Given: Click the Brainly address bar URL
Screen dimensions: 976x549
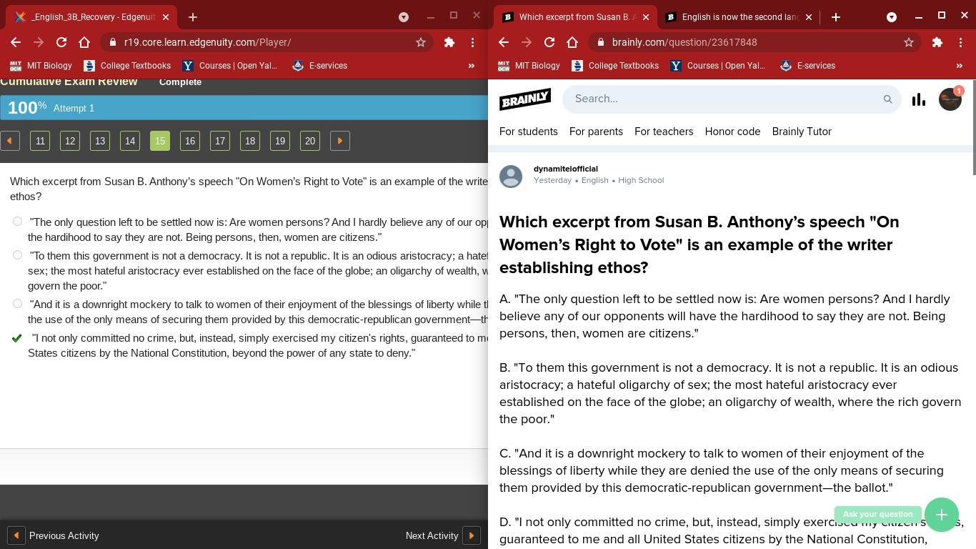Looking at the screenshot, I should coord(684,42).
